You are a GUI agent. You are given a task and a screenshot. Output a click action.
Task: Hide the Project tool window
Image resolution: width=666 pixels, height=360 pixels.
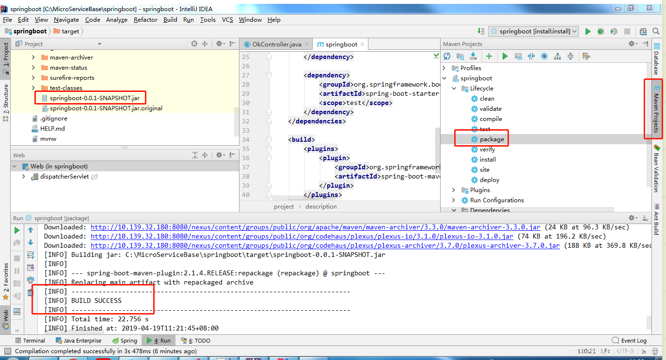tap(233, 44)
